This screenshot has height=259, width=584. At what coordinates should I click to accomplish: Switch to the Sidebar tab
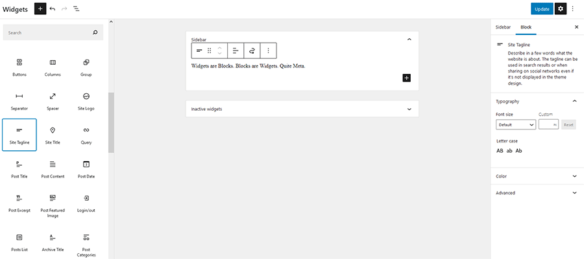pyautogui.click(x=503, y=27)
